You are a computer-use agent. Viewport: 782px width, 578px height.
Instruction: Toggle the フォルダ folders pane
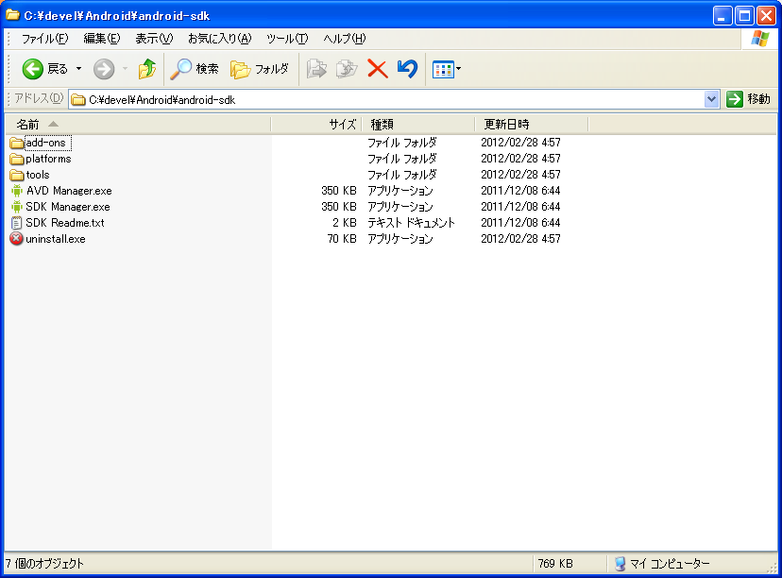(260, 69)
